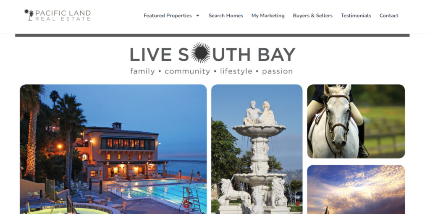
Task: Click the palm tree icon in the logo
Action: [x=30, y=15]
